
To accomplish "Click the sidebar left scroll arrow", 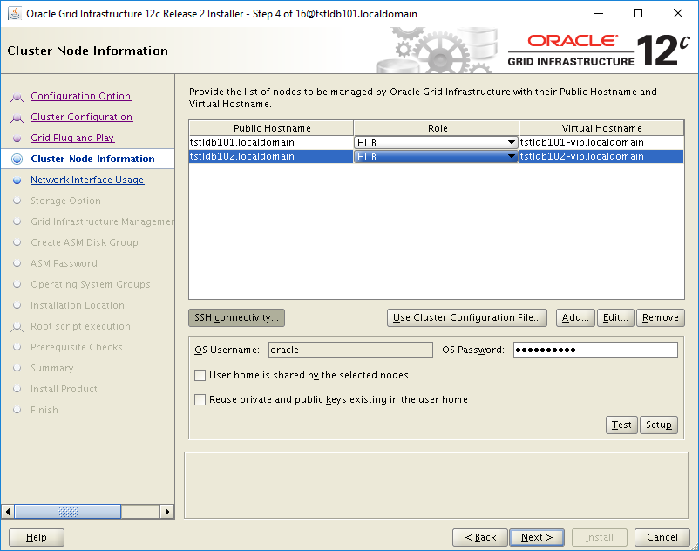I will pos(8,511).
